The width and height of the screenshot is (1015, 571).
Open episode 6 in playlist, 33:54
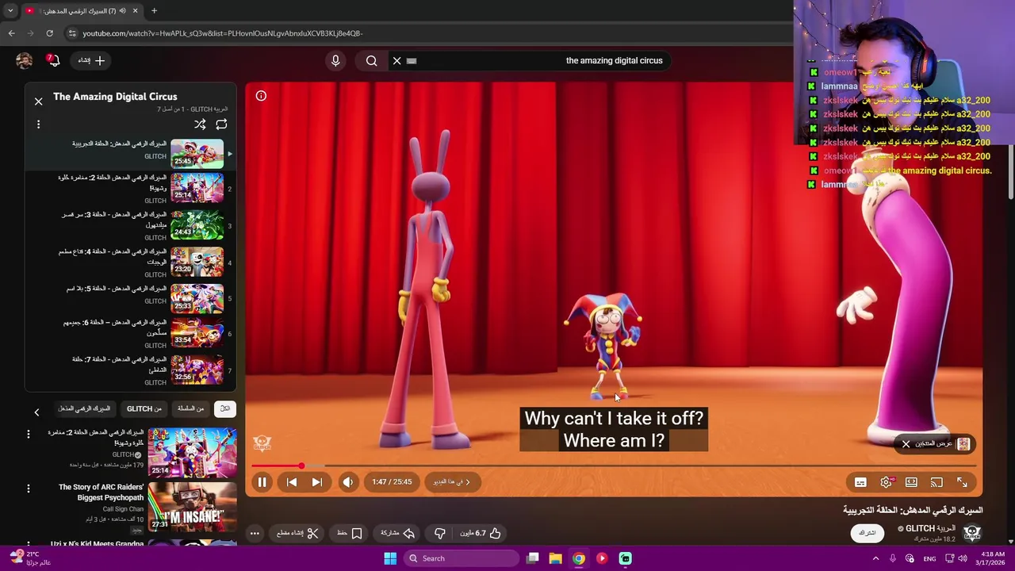197,333
